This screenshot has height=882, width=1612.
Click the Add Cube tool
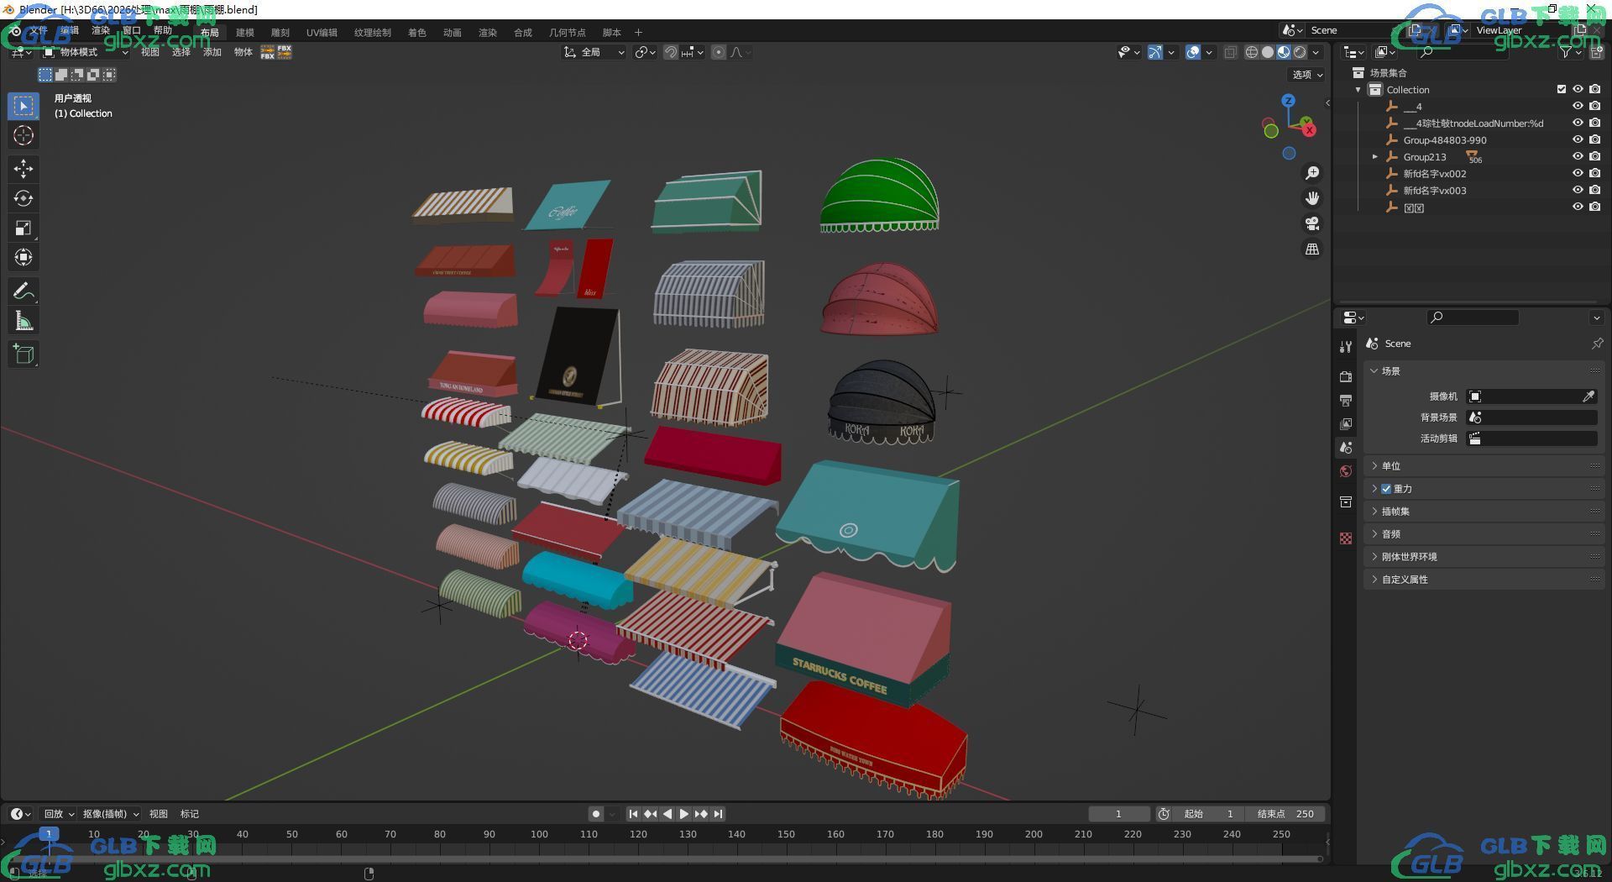24,354
